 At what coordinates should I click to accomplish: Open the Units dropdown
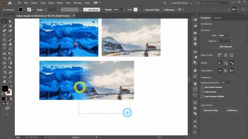[x=226, y=36]
